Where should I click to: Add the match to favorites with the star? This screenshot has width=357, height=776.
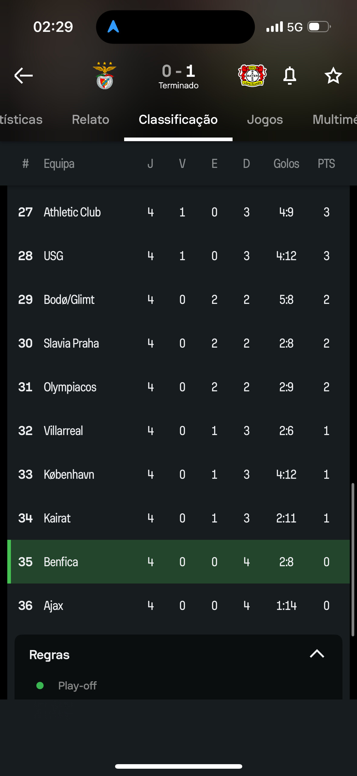[333, 76]
